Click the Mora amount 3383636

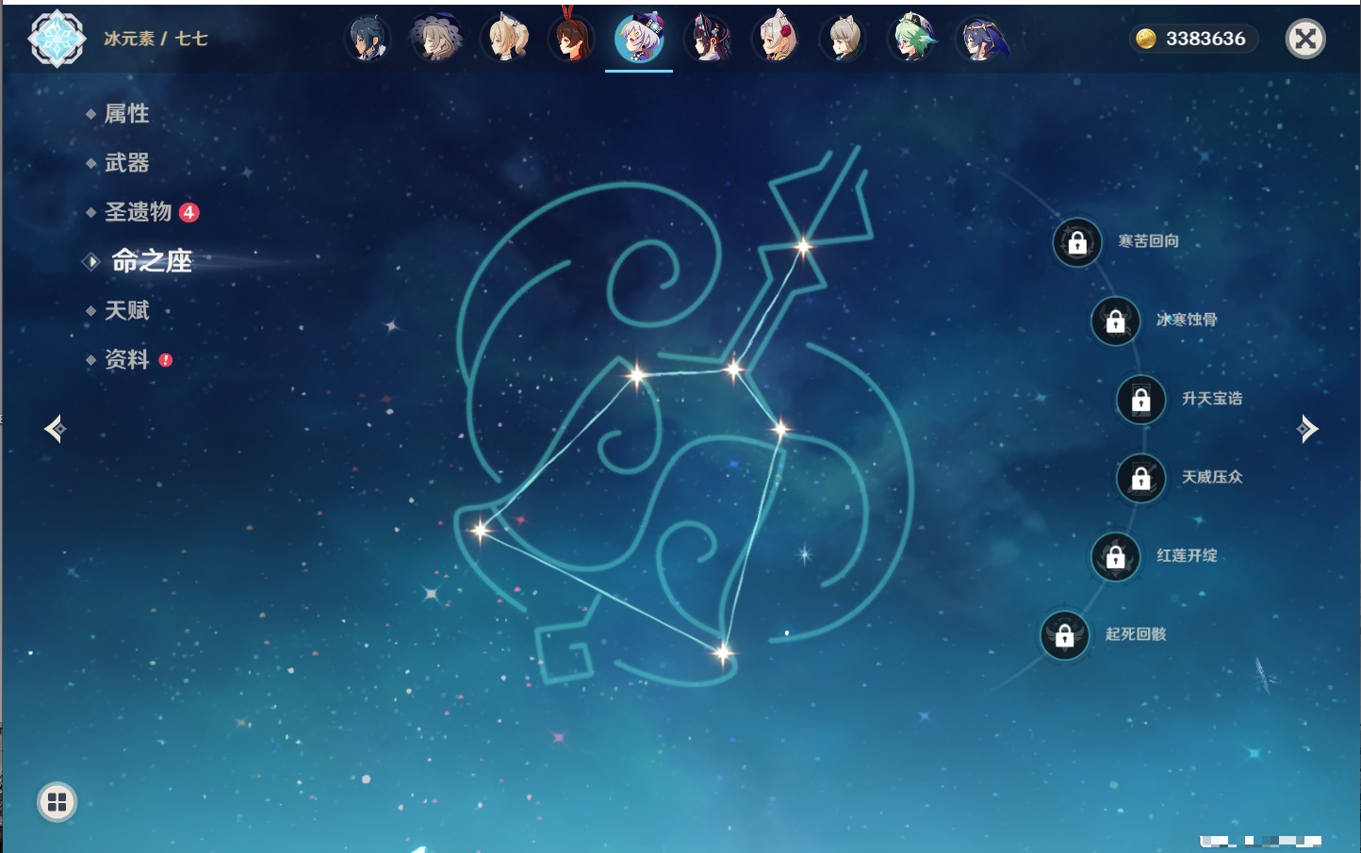1205,39
